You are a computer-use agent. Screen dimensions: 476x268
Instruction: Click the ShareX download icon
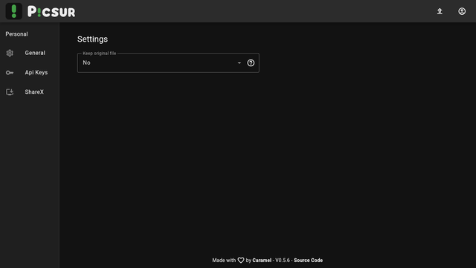point(10,92)
